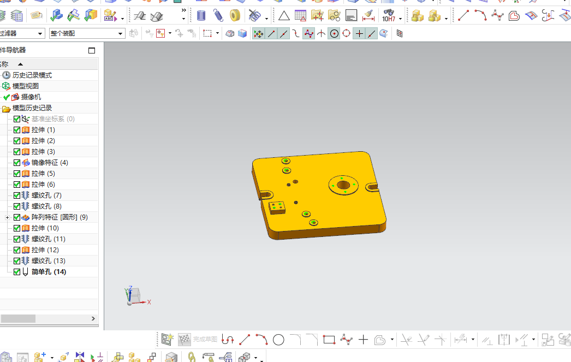This screenshot has width=571, height=362.
Task: Click the grid display icon in snap toolbar
Action: pos(400,33)
